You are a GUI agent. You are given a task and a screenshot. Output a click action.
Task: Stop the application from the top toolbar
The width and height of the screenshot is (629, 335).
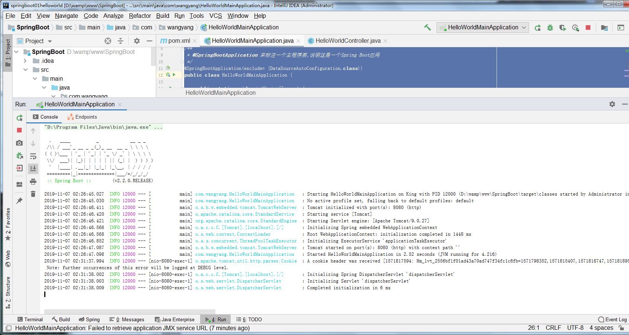click(x=588, y=28)
